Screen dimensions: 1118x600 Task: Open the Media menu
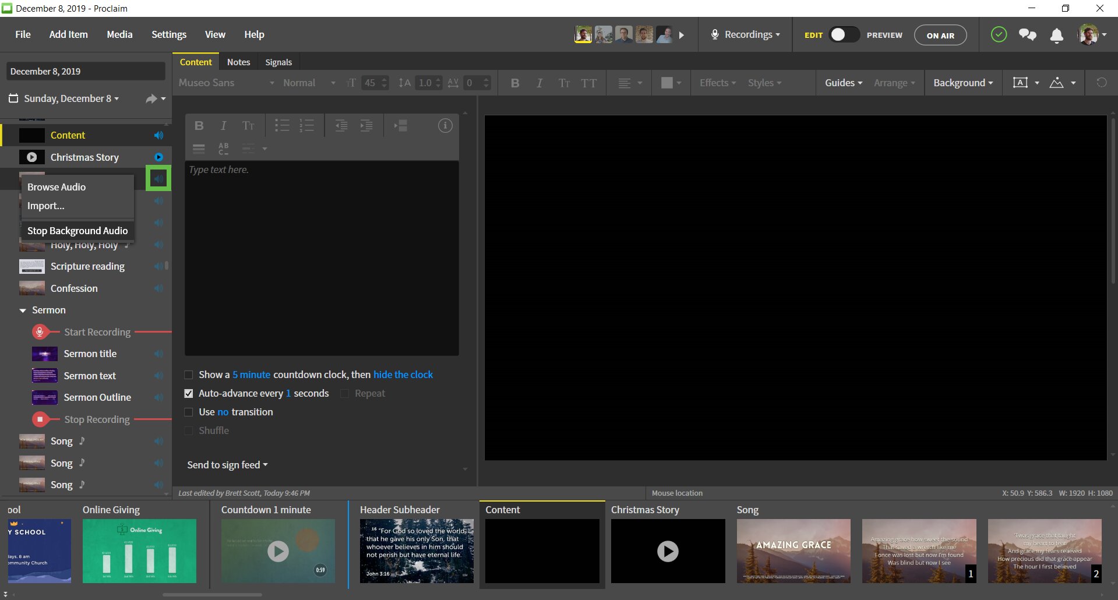pos(119,34)
